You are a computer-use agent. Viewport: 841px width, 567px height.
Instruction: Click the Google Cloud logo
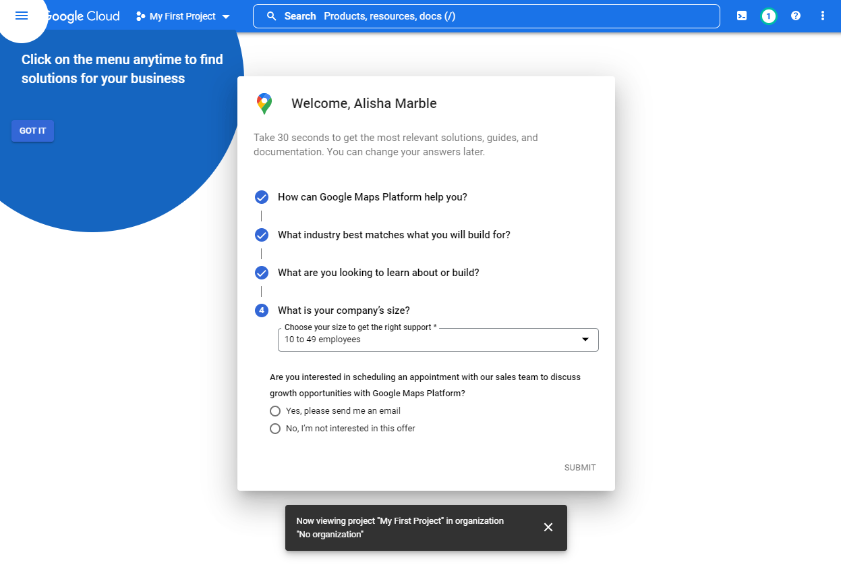[83, 16]
